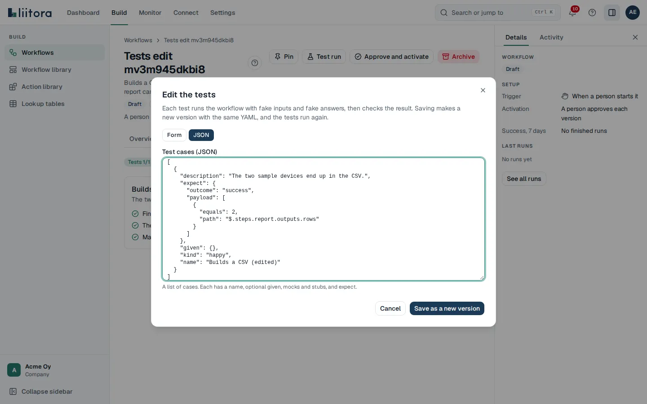Click the search magnifier icon
The height and width of the screenshot is (404, 647).
[x=444, y=13]
